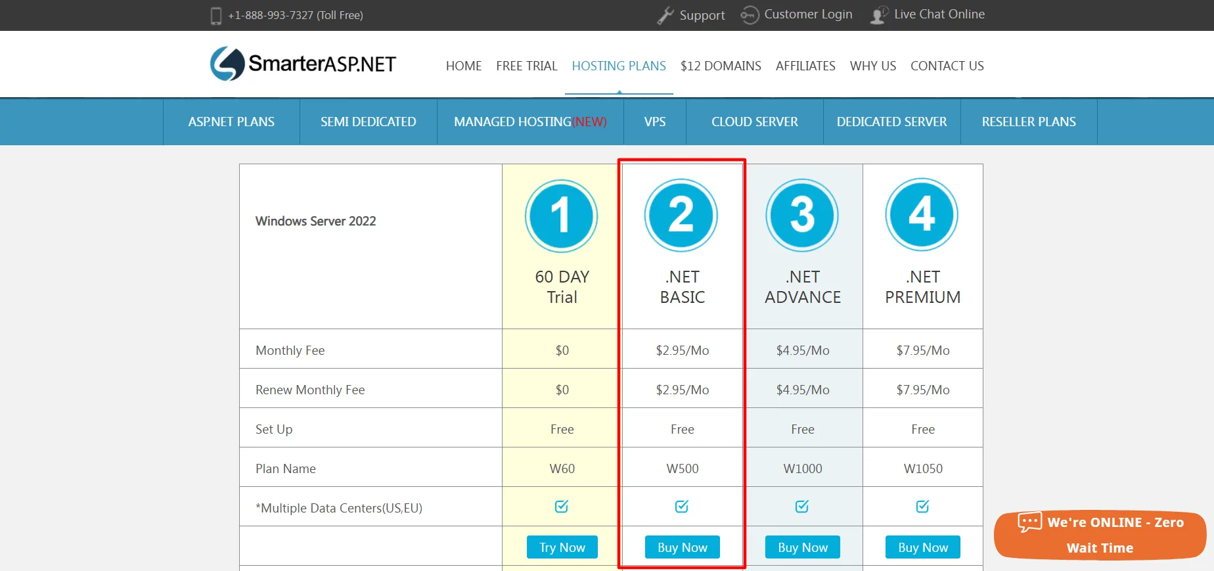The width and height of the screenshot is (1214, 571).
Task: Switch to ASP.NET PLANS tab
Action: (231, 122)
